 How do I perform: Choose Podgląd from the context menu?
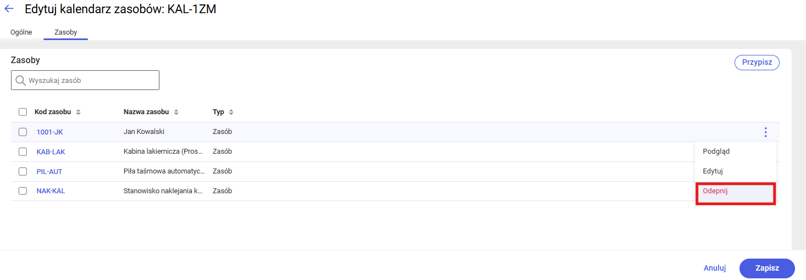point(716,152)
